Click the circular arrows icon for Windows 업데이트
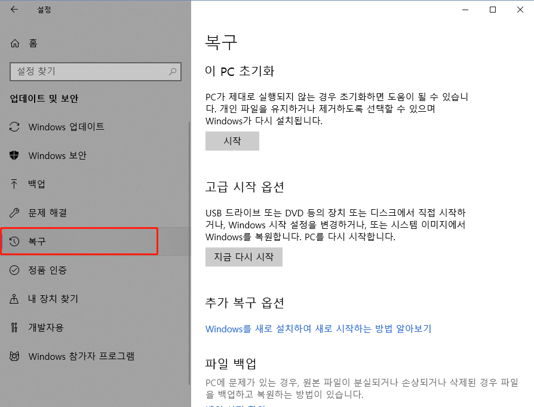This screenshot has height=407, width=534. click(14, 127)
